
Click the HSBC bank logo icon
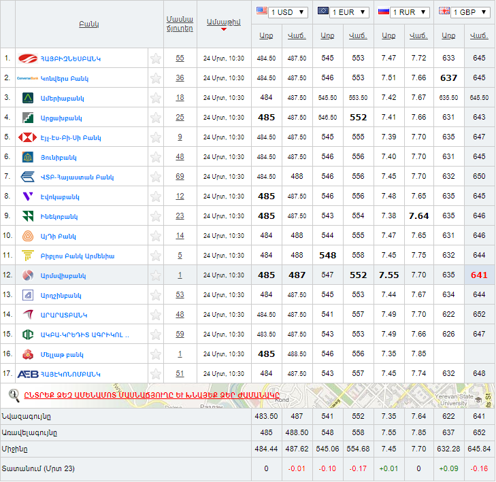(28, 137)
